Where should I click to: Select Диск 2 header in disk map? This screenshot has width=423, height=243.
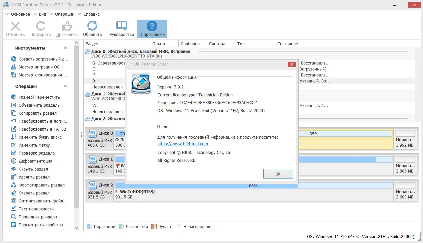click(100, 191)
